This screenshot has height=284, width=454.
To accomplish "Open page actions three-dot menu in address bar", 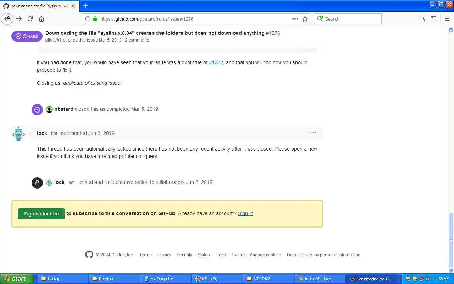I will click(295, 19).
